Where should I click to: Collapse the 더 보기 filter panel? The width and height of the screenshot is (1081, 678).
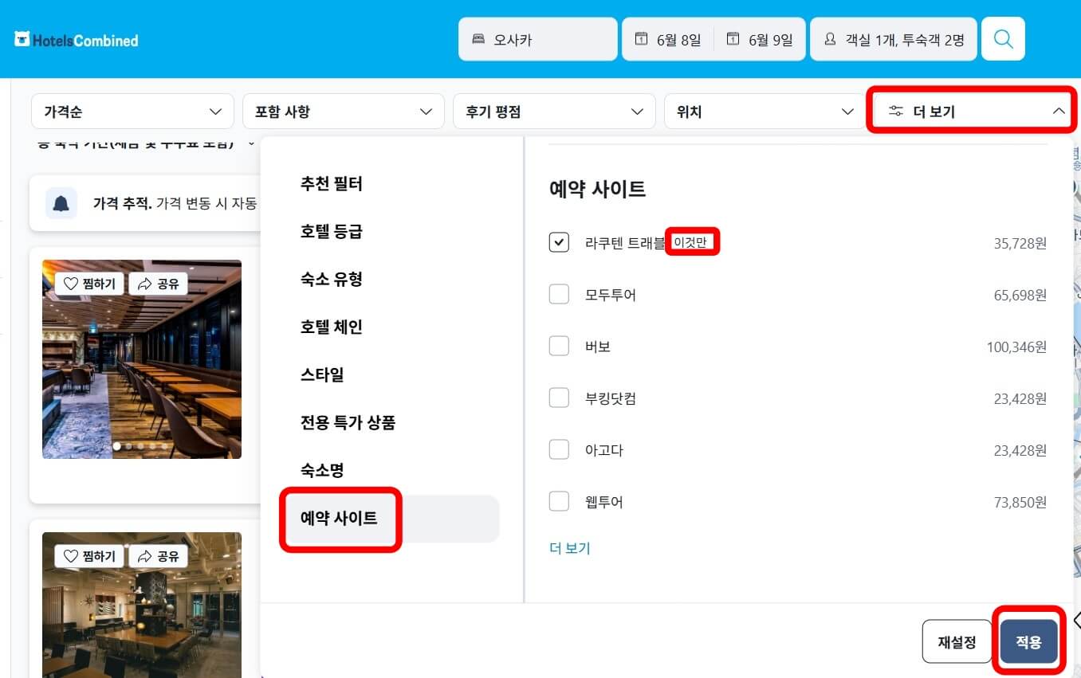pos(976,112)
